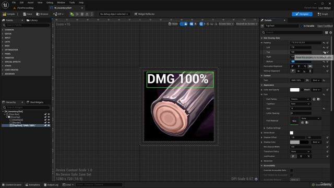Open Details settings gear icon
The image size is (334, 188).
pos(330,32)
